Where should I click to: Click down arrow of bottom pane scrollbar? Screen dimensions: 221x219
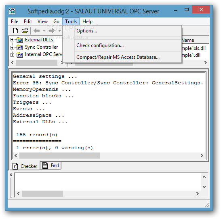pos(204,187)
